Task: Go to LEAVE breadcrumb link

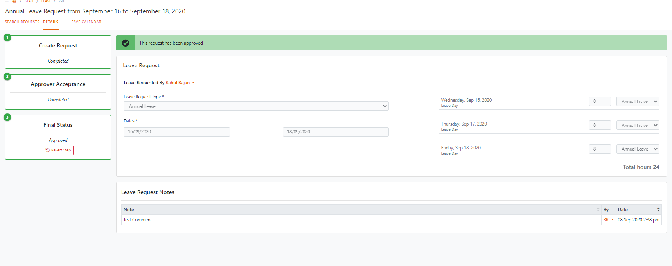Action: pyautogui.click(x=46, y=1)
